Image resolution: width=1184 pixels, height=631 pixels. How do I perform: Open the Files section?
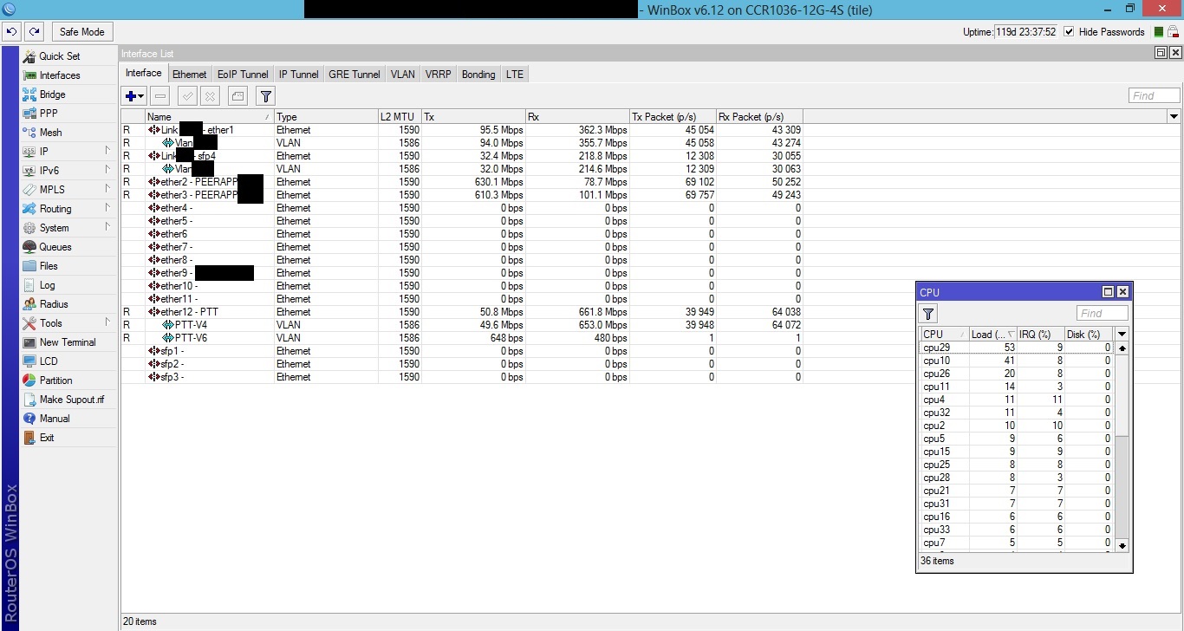click(49, 266)
